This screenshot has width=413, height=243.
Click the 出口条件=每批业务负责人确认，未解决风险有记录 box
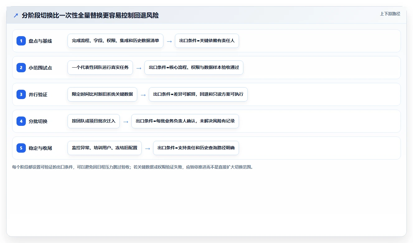[x=185, y=121]
